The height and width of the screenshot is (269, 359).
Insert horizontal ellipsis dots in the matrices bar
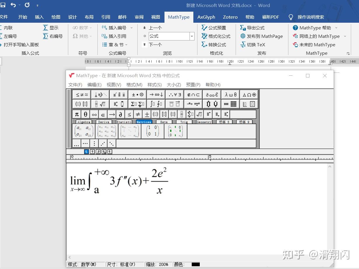[85, 143]
